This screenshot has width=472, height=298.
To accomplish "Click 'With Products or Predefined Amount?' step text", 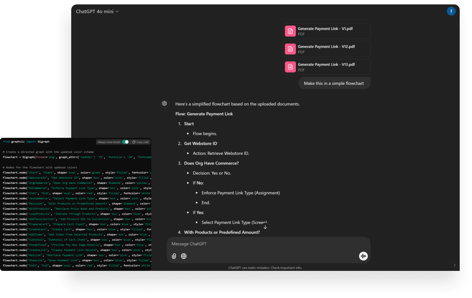I will point(222,232).
